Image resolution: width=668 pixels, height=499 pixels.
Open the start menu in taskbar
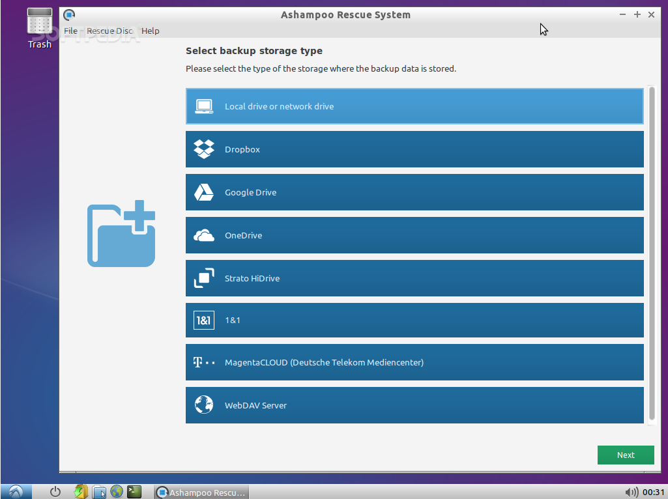(16, 492)
